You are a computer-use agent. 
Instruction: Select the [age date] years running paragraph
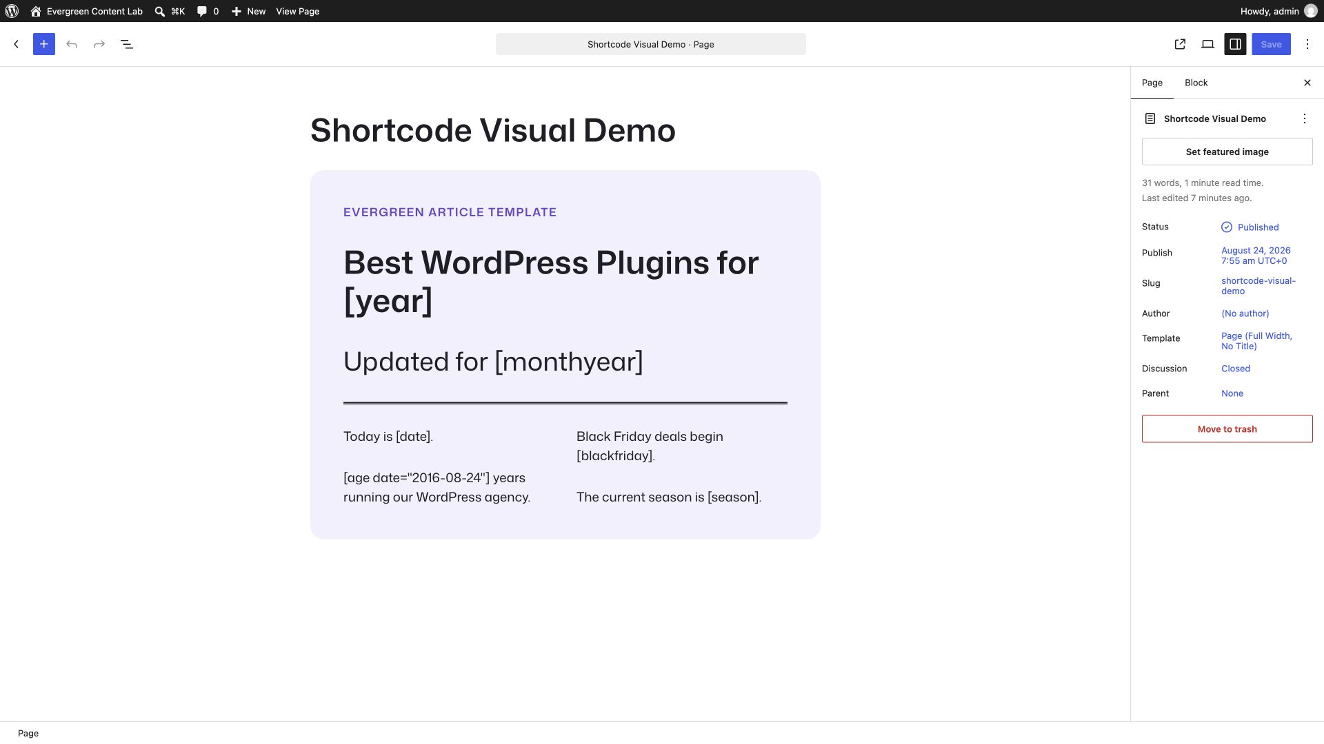437,488
